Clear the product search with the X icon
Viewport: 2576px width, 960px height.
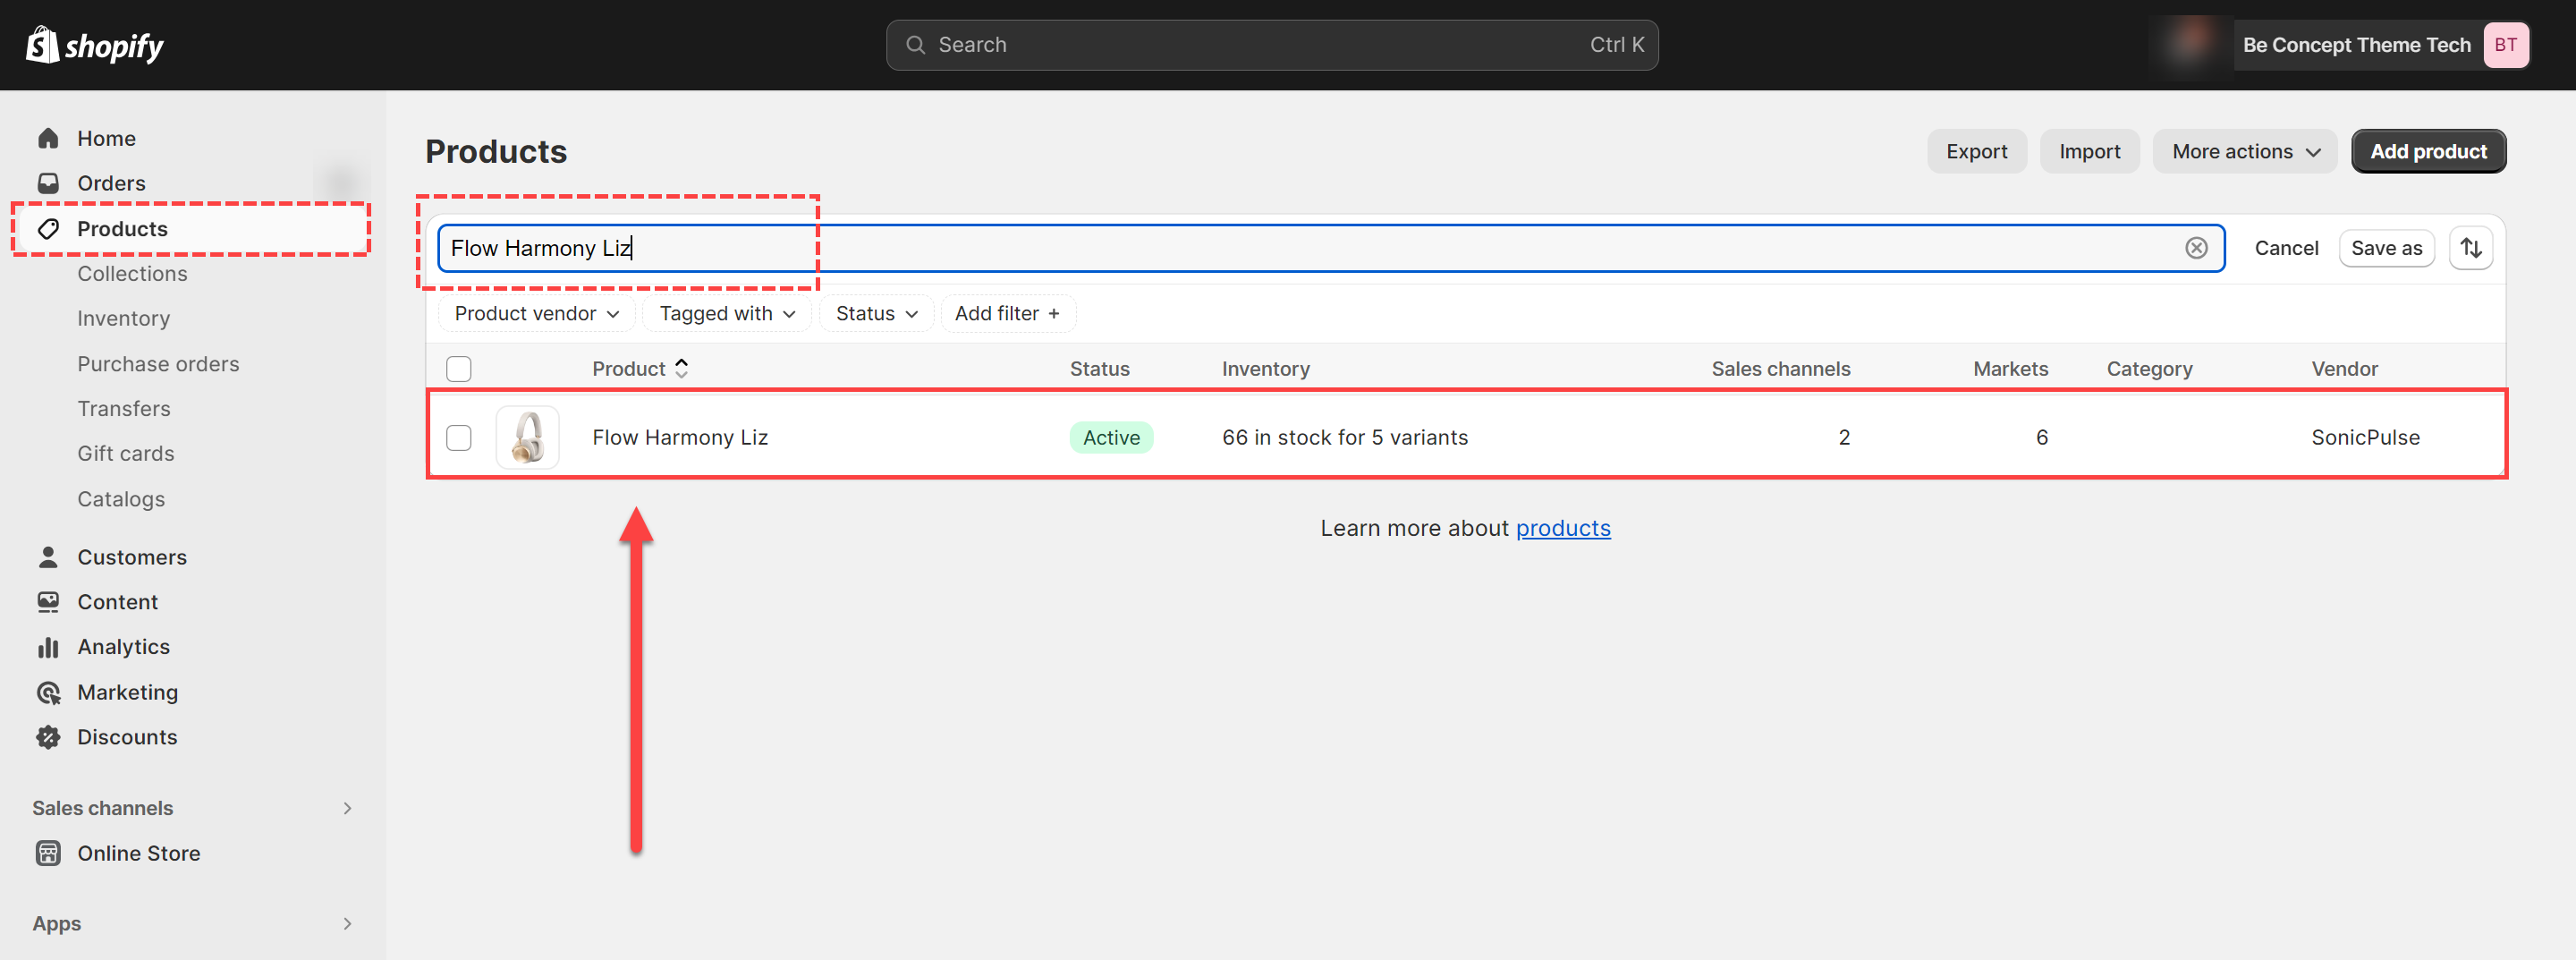click(2196, 248)
